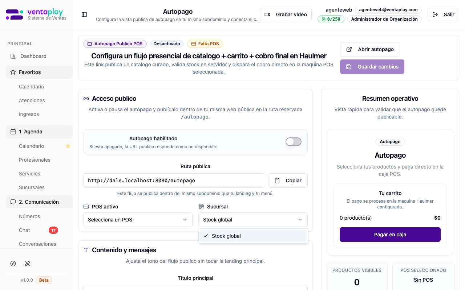The height and width of the screenshot is (290, 465).
Task: Open Profesionales in the sidebar
Action: [35, 160]
